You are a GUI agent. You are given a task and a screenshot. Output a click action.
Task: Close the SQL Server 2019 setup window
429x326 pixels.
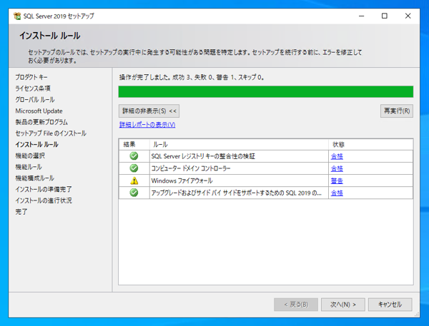(408, 16)
